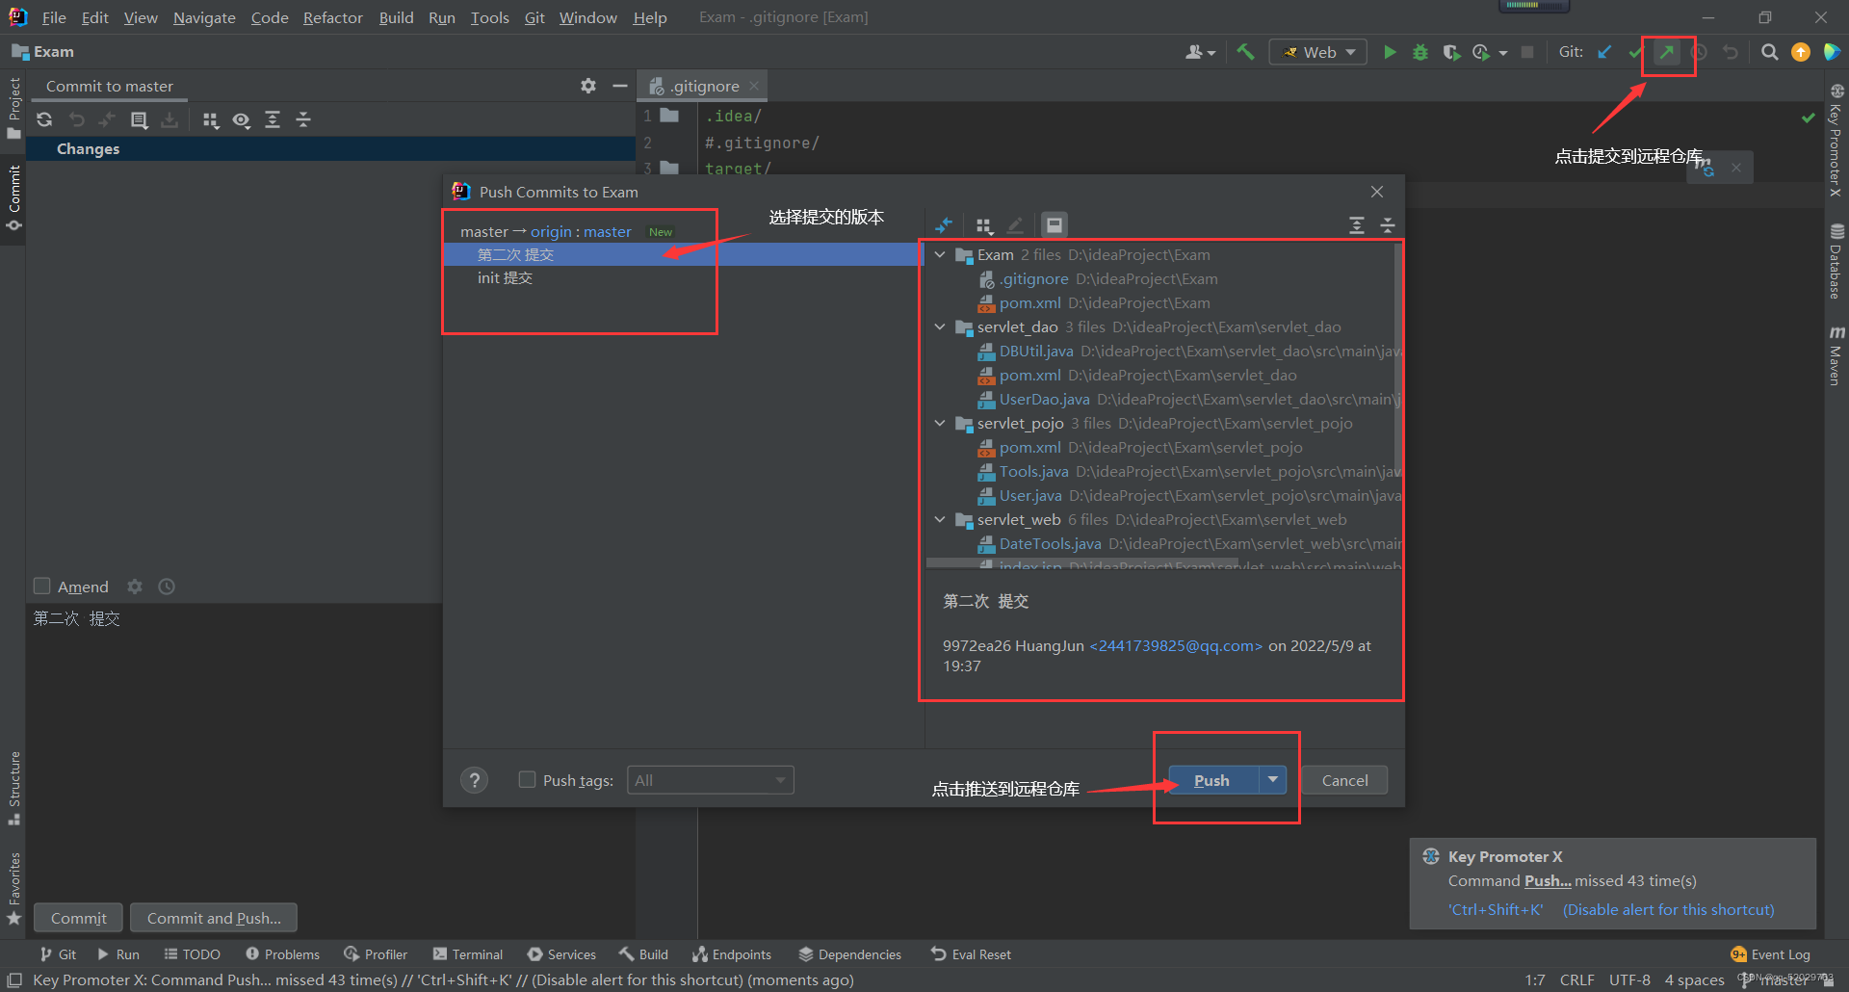Click the Run with Coverage icon
The width and height of the screenshot is (1849, 992).
(x=1451, y=52)
